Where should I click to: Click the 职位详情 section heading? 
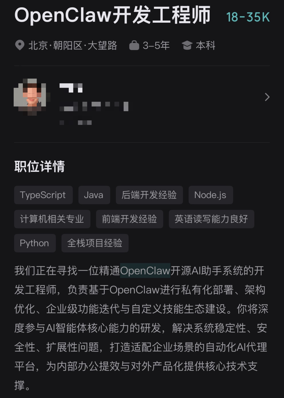tap(39, 167)
